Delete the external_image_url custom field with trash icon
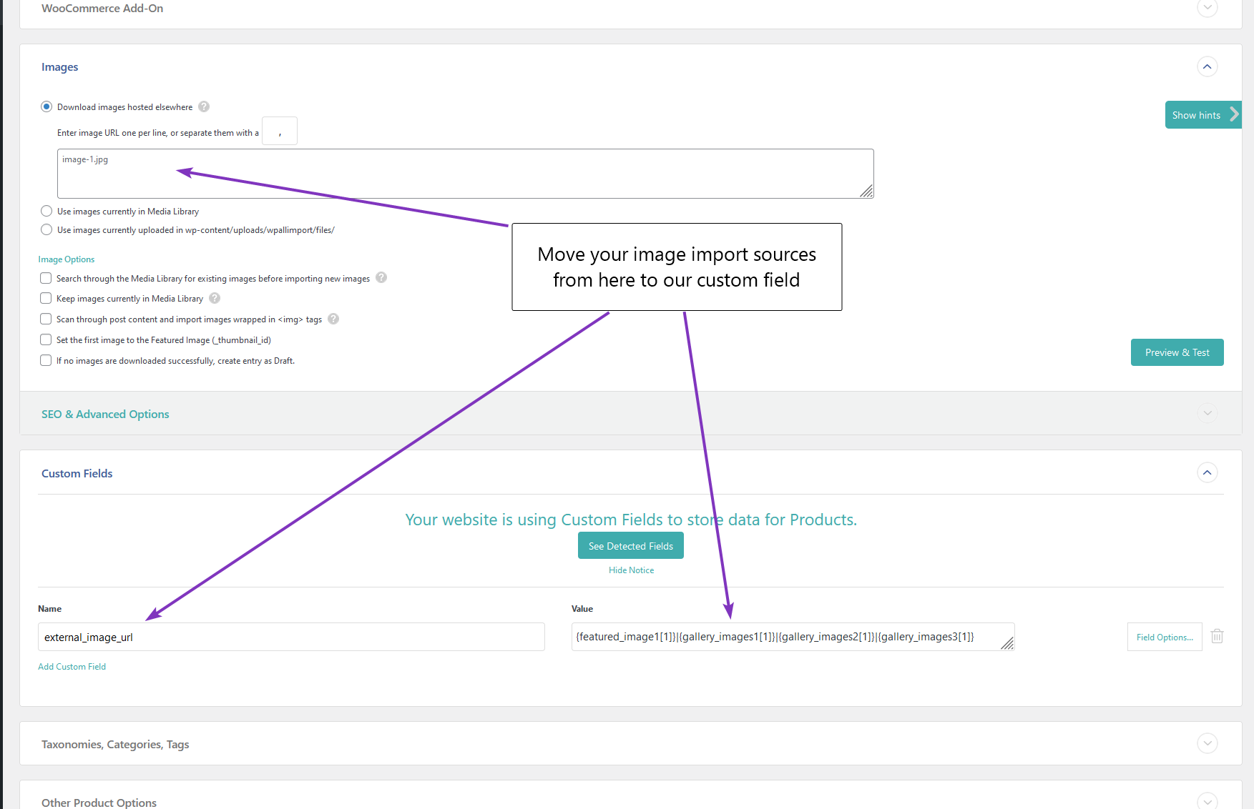Viewport: 1254px width, 809px height. coord(1217,636)
